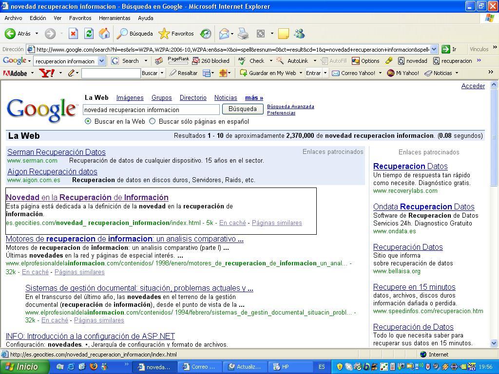
Task: Run spelling Check in Google toolbar
Action: tap(251, 61)
